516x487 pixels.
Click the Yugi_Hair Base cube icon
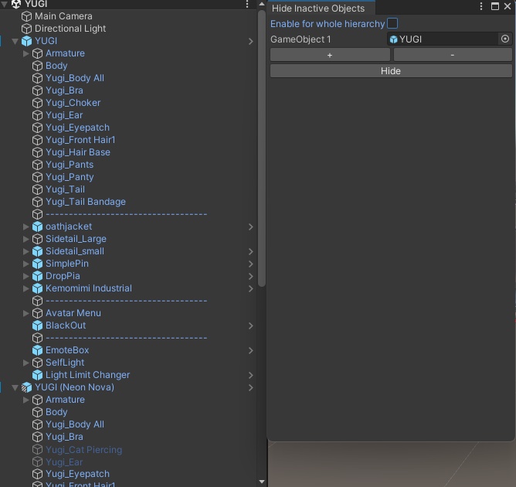pyautogui.click(x=37, y=152)
